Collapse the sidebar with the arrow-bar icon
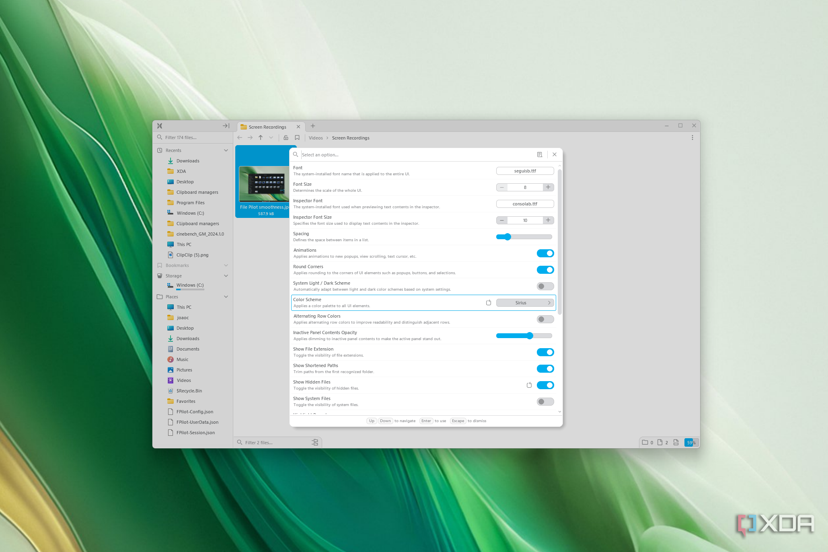Viewport: 828px width, 552px height. 226,126
